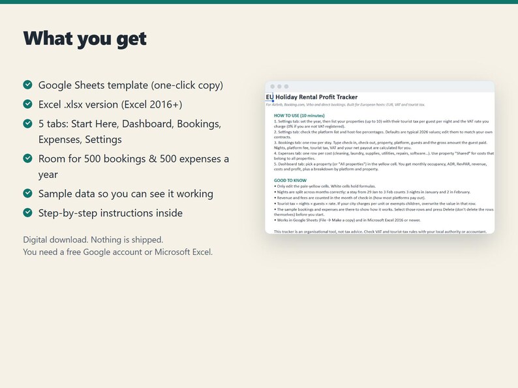The width and height of the screenshot is (518, 388).
Task: Click 'Sample data so you can see it working'
Action: [x=126, y=194]
